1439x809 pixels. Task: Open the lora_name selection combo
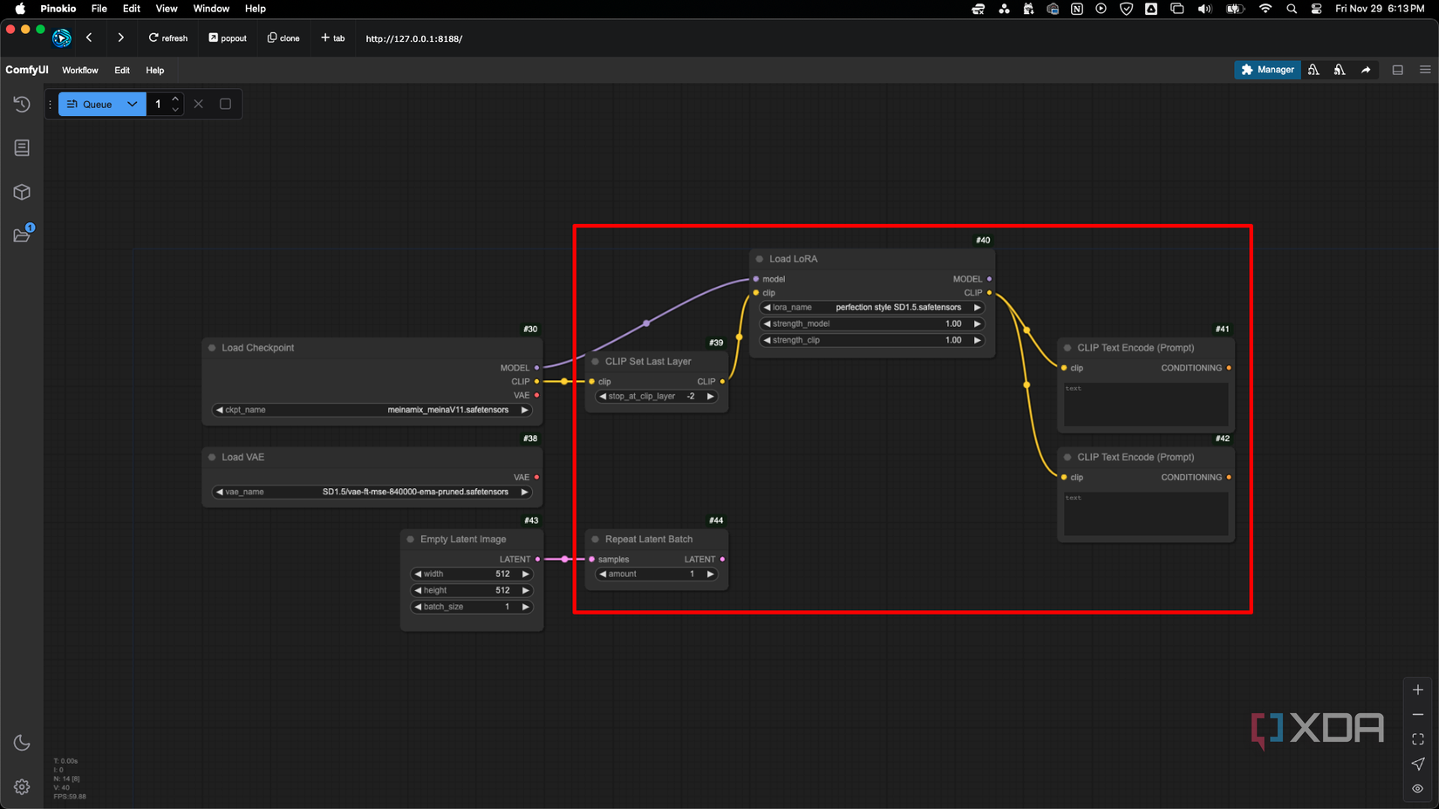[871, 308]
